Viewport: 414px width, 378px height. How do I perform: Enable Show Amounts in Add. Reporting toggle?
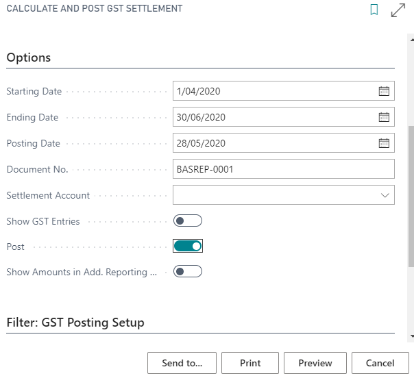[x=188, y=272]
